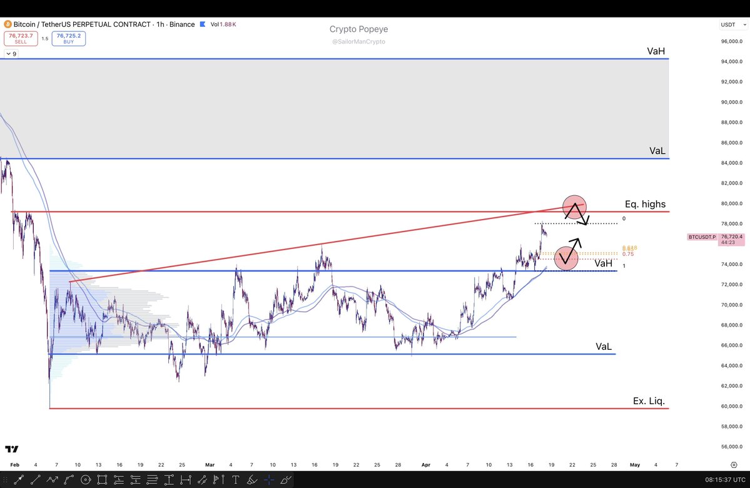
Task: Select the Eq. highs text label
Action: pos(645,204)
